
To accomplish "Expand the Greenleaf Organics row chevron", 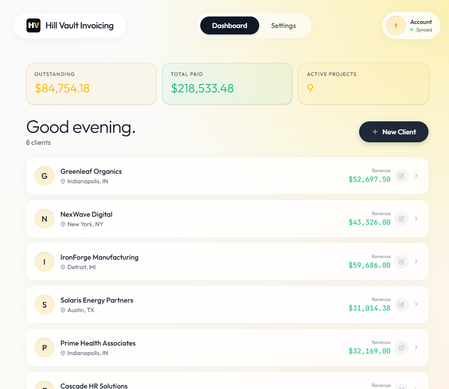I will point(416,176).
